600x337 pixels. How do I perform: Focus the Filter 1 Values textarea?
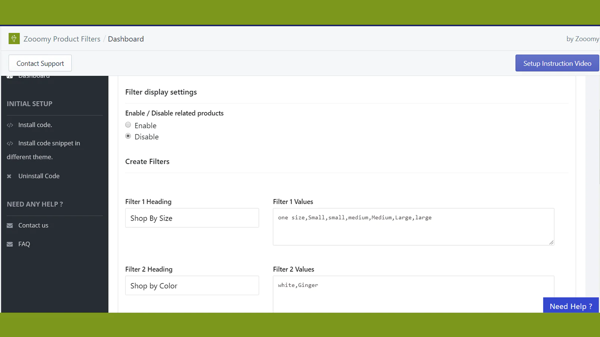click(x=413, y=227)
